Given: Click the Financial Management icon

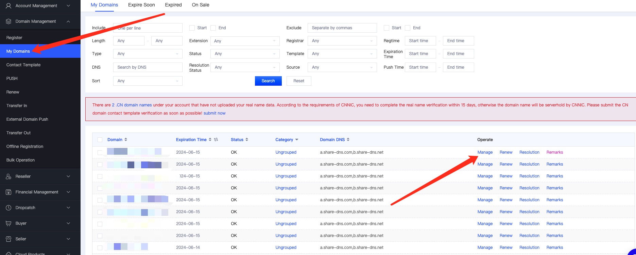Looking at the screenshot, I should pyautogui.click(x=9, y=192).
